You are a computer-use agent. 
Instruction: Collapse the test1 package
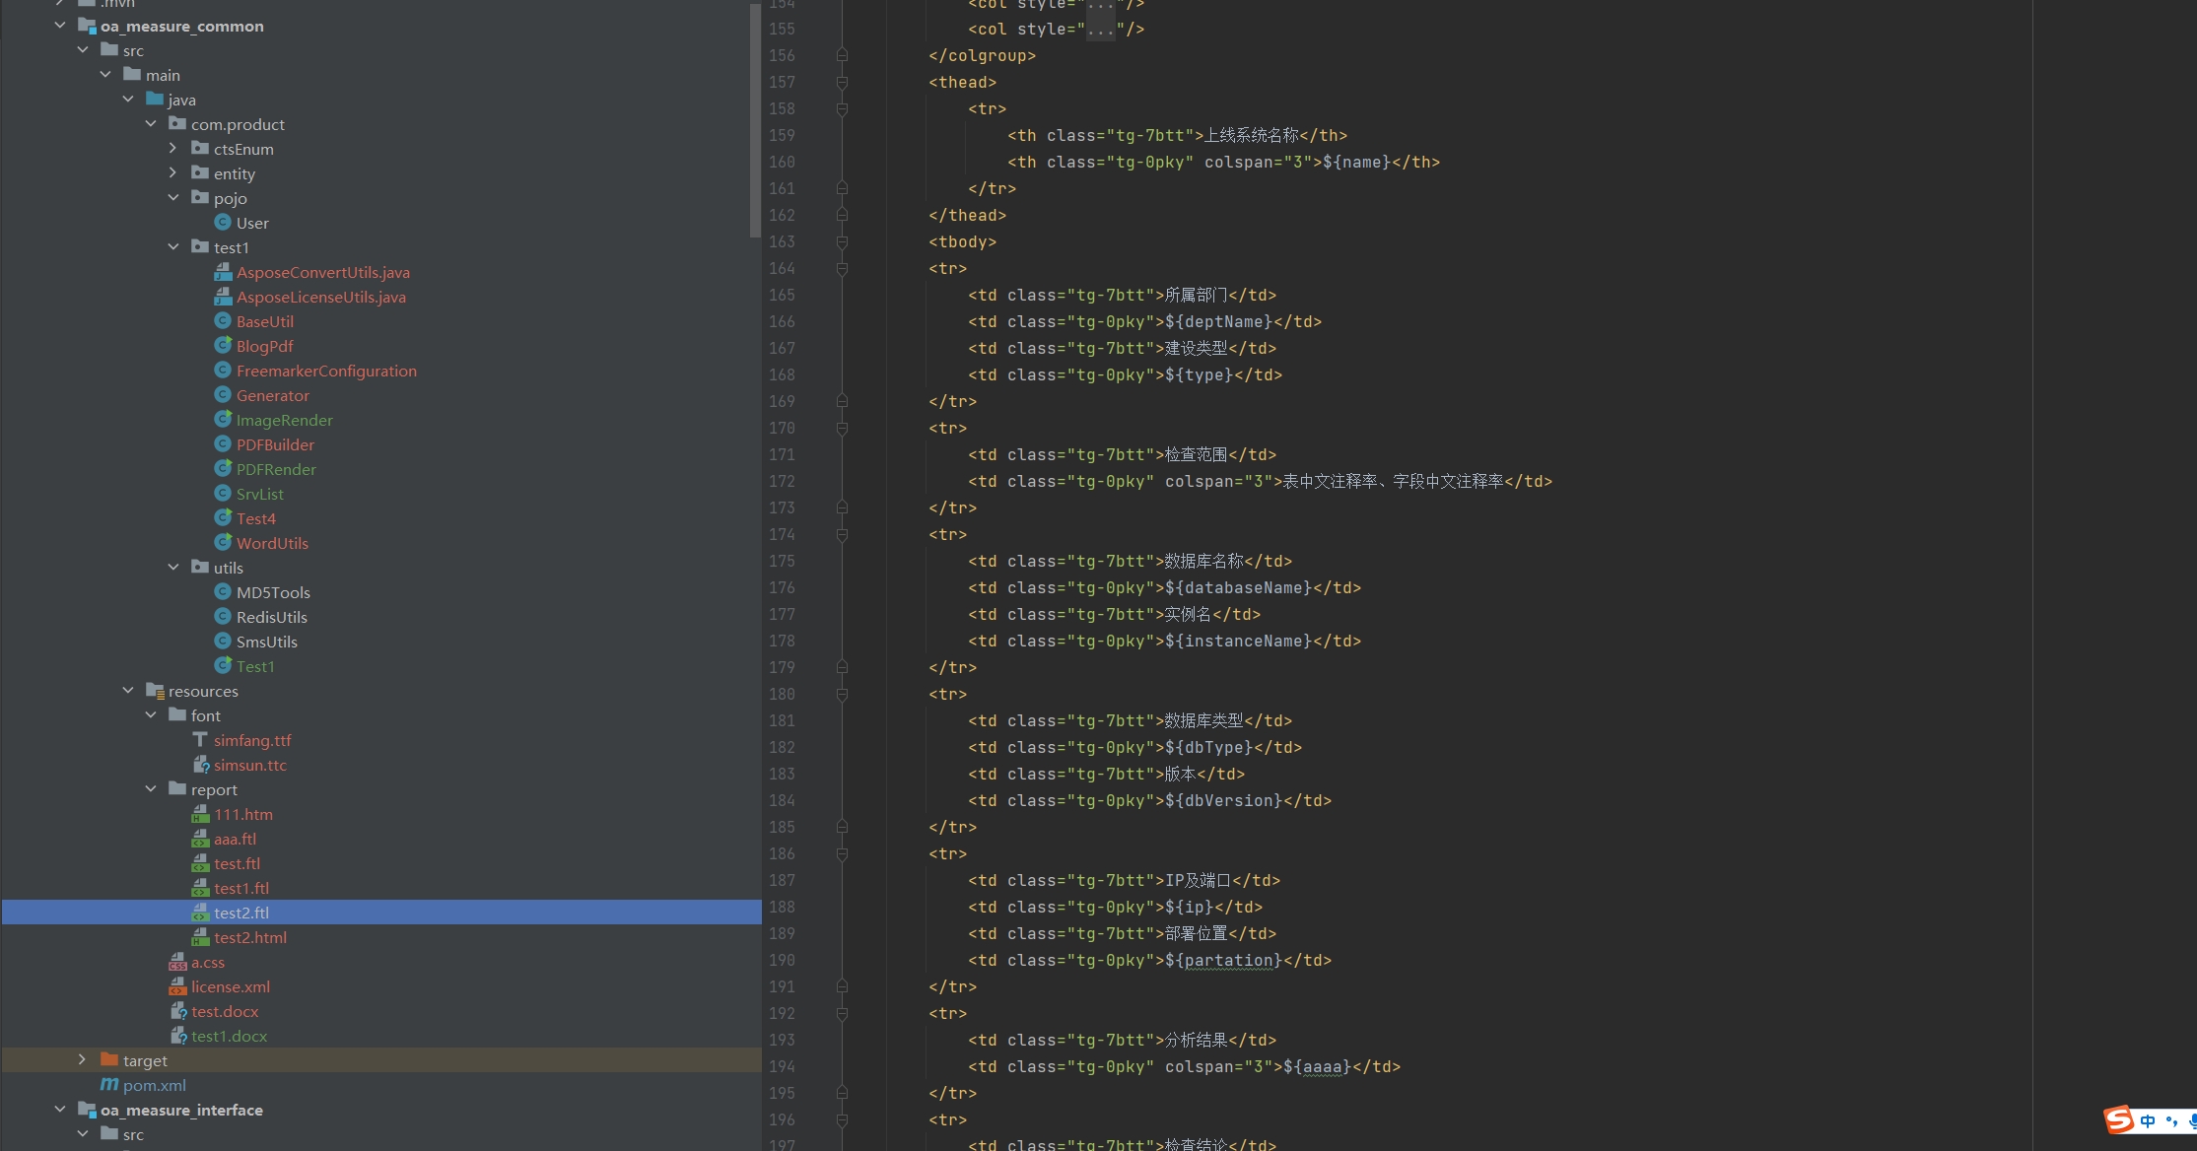pyautogui.click(x=173, y=247)
